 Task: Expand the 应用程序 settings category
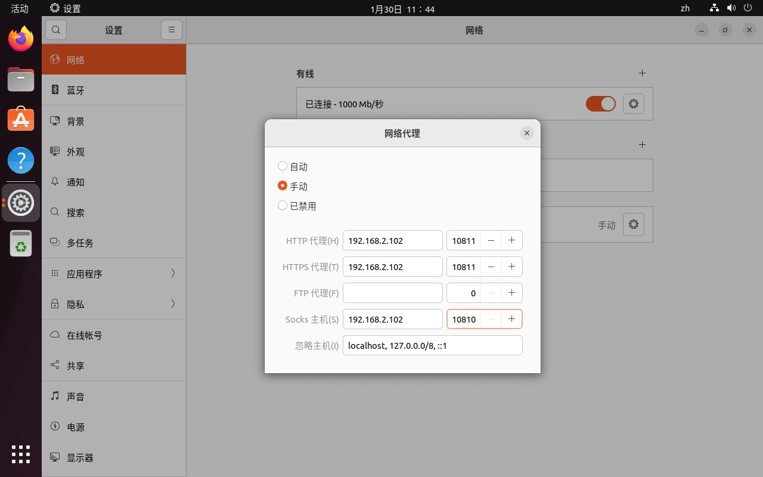coord(113,274)
